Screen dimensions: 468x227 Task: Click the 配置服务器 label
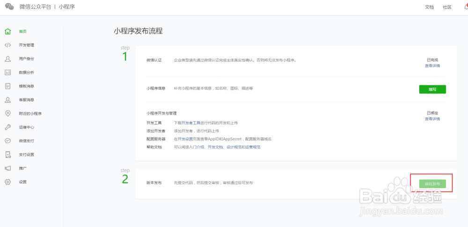coord(156,139)
